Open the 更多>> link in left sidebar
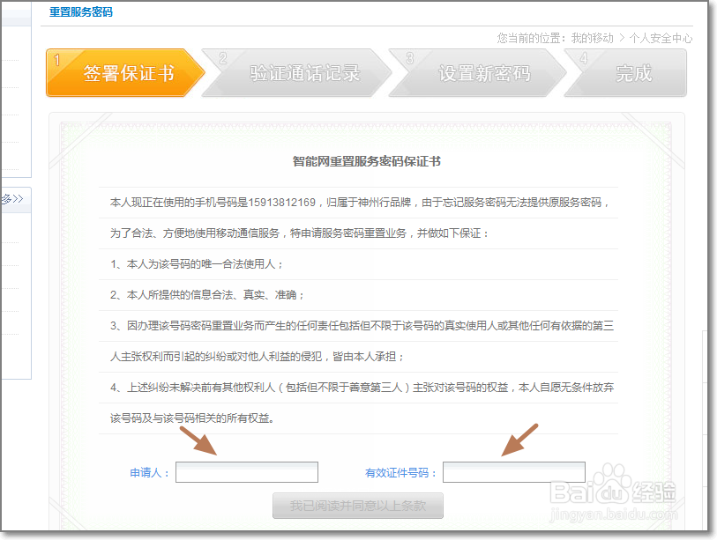 pos(11,200)
